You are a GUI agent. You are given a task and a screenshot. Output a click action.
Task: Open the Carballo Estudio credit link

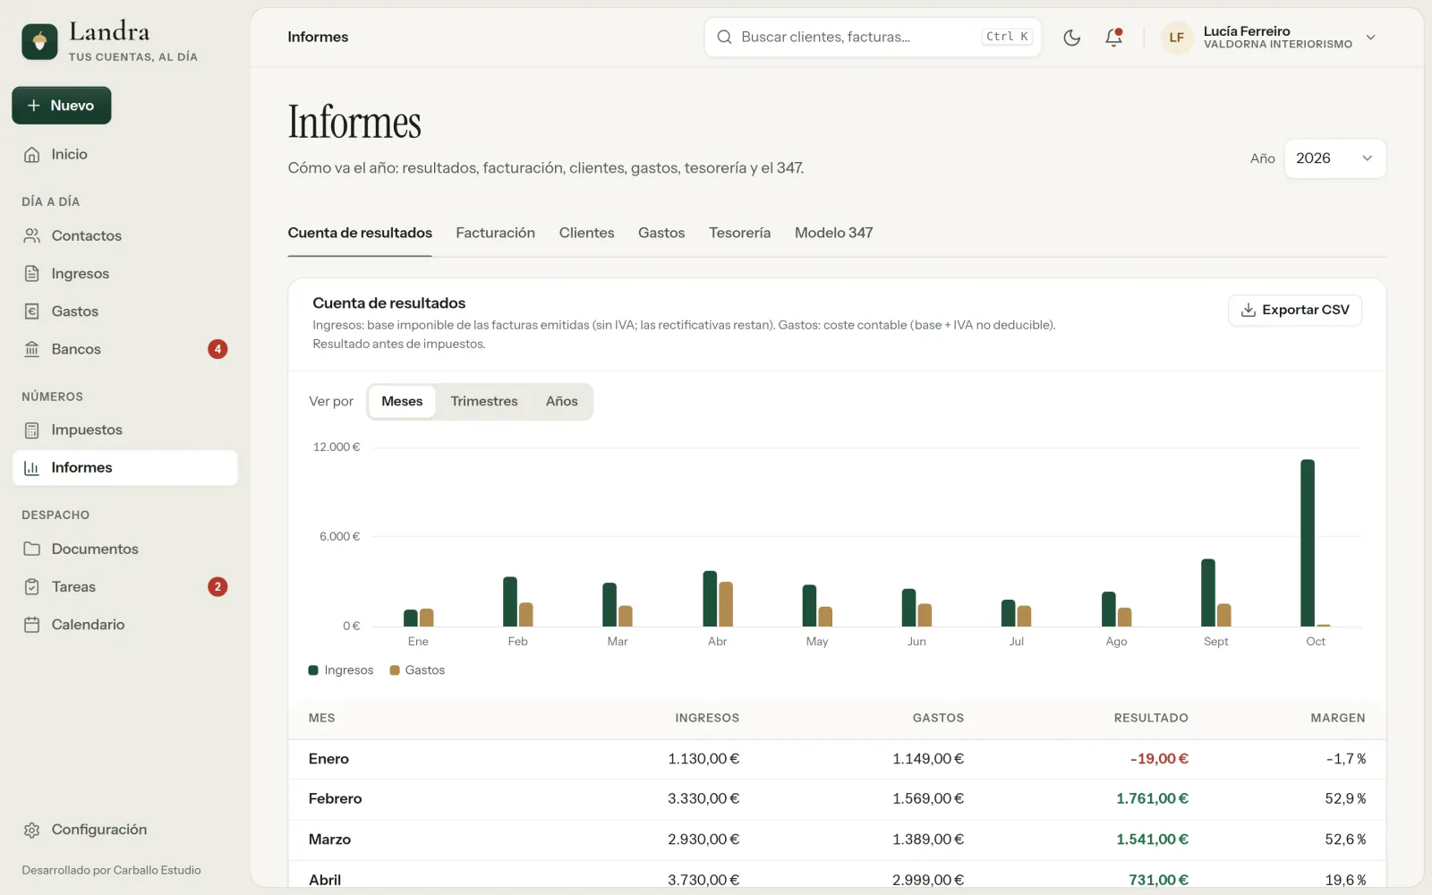coord(157,871)
